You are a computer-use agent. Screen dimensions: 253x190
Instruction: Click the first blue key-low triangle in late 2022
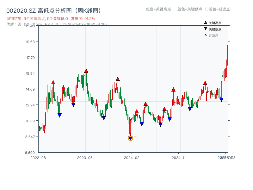(59, 115)
